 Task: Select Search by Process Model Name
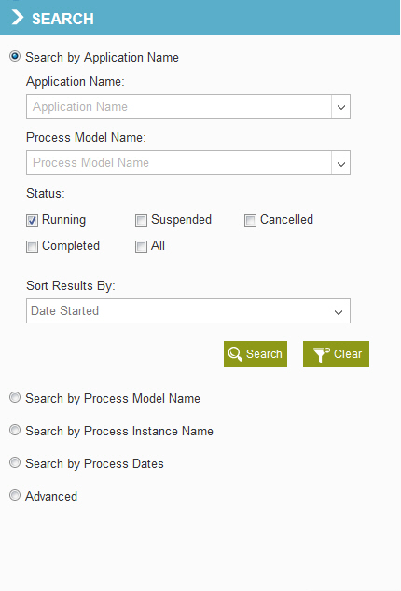click(x=15, y=398)
